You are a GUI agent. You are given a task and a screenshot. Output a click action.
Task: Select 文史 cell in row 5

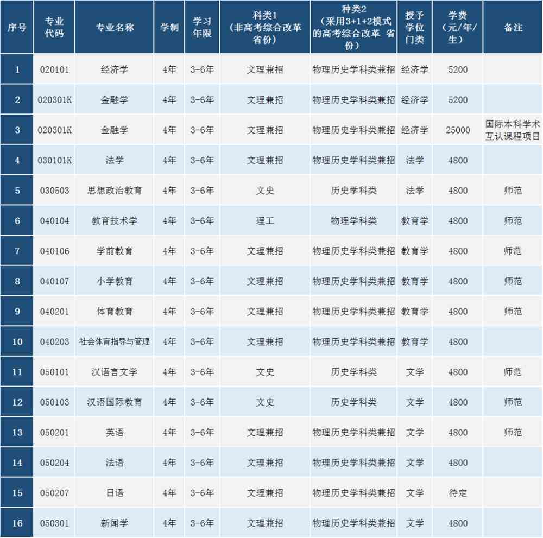[x=265, y=191]
